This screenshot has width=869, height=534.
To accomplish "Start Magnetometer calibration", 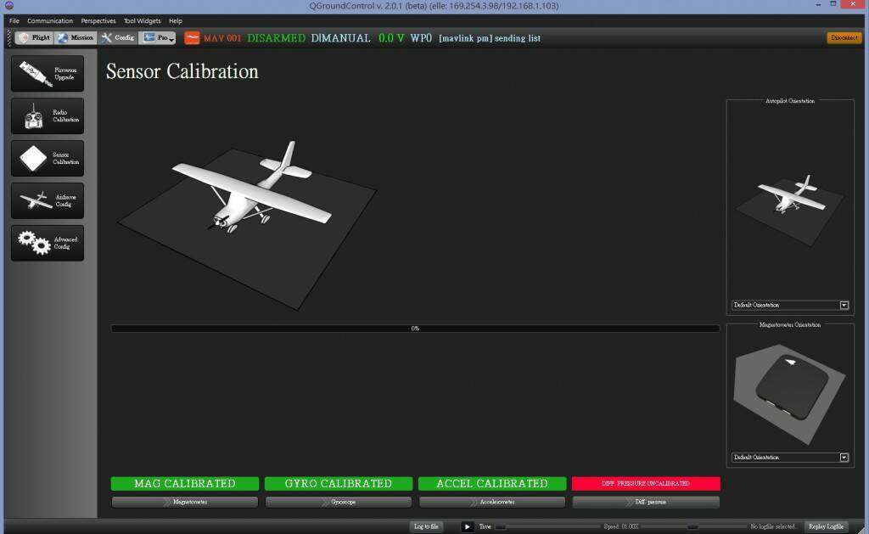I will click(x=185, y=503).
